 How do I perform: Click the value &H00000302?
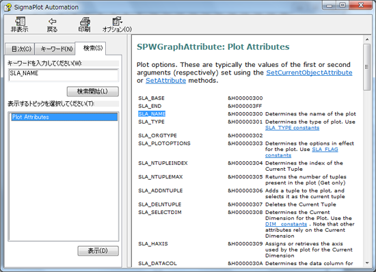click(x=245, y=135)
